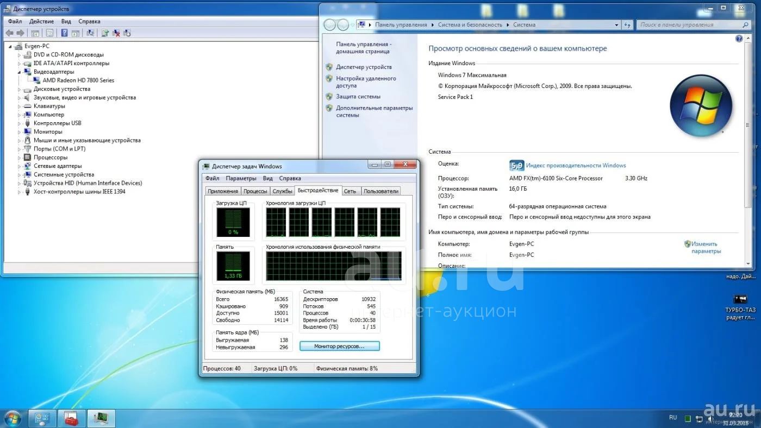The height and width of the screenshot is (428, 761).
Task: Open Действие menu in Device Manager
Action: click(41, 21)
